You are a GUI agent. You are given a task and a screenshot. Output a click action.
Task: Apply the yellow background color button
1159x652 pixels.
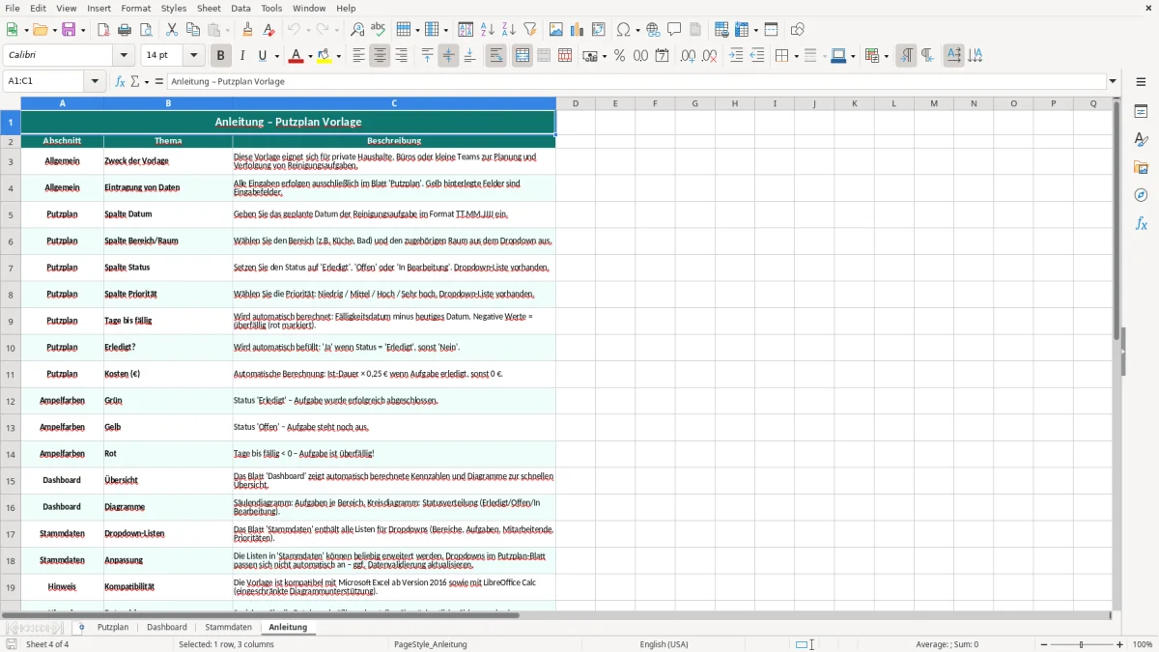tap(325, 56)
